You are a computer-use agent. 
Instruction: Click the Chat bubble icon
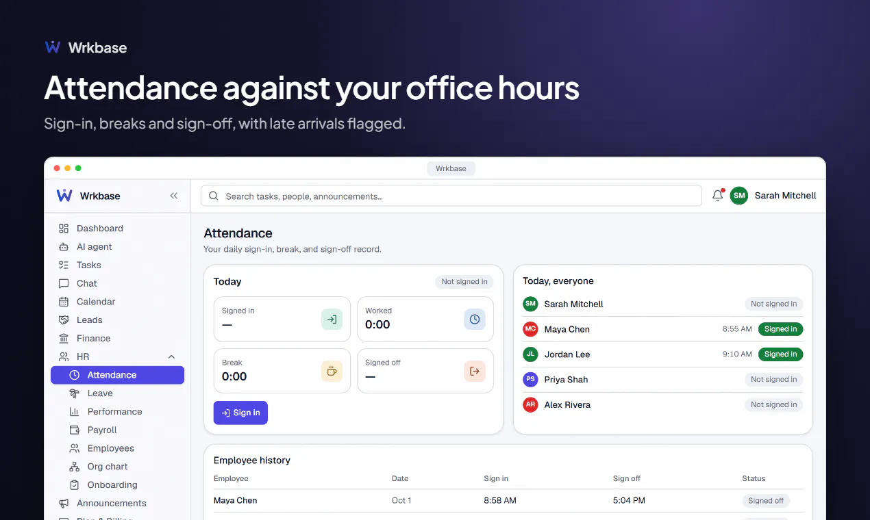pos(64,283)
